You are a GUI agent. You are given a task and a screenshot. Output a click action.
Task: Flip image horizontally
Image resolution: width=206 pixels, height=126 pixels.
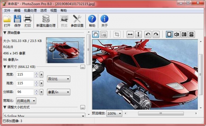point(130,34)
